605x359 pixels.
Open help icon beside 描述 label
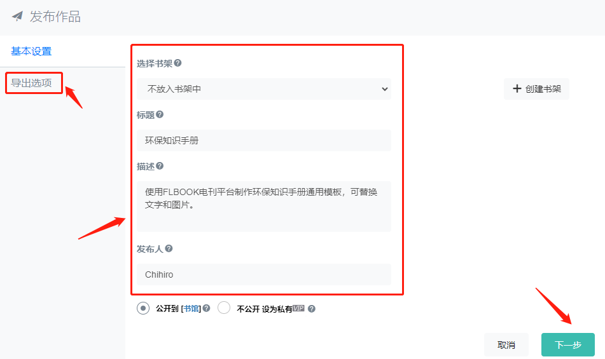click(x=160, y=166)
